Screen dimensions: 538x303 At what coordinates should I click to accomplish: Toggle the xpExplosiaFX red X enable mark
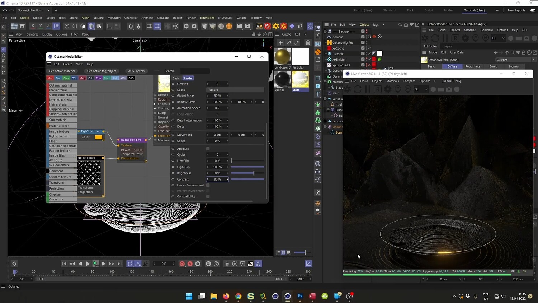coord(369,65)
